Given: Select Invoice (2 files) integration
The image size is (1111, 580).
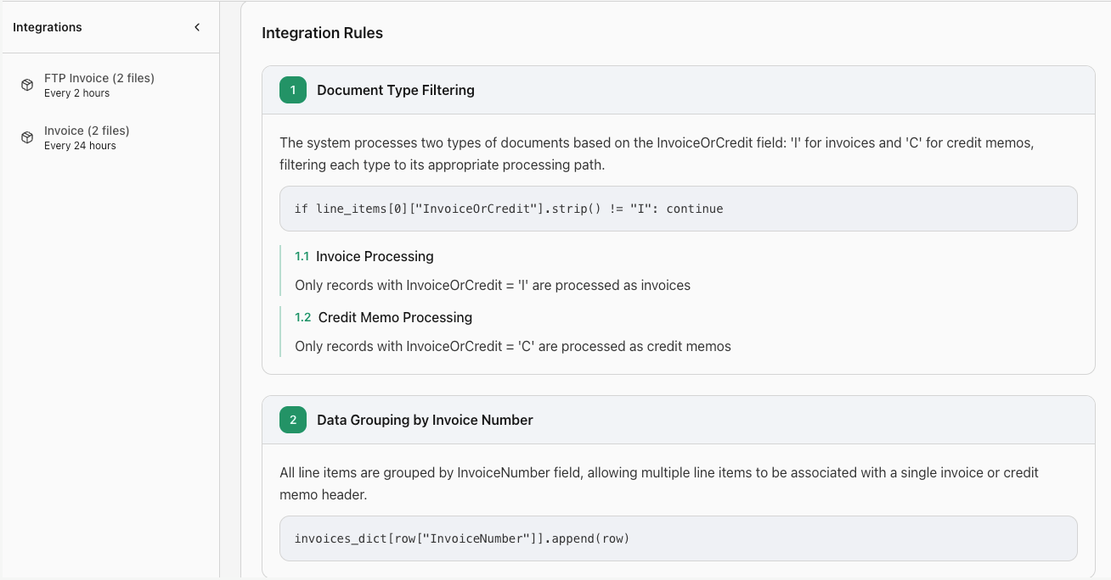Looking at the screenshot, I should click(87, 131).
